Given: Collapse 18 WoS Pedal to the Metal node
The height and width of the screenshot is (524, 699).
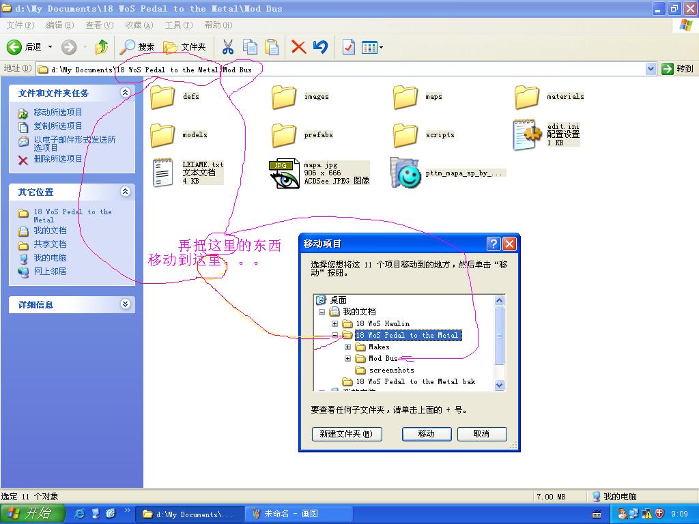Looking at the screenshot, I should (x=334, y=335).
